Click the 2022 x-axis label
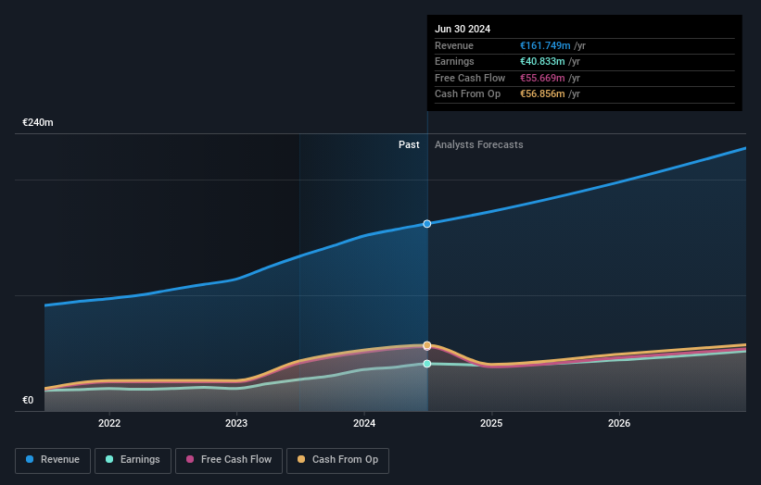 coord(109,424)
